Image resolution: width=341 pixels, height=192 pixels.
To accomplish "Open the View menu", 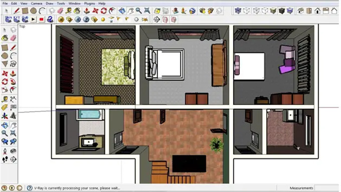I will click(24, 3).
